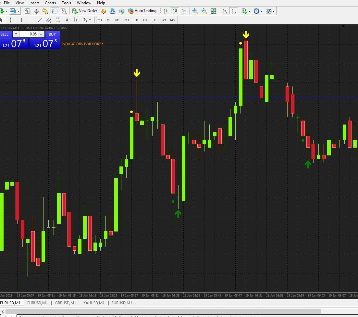Draw a Fibonacci retracement
Image resolution: width=358 pixels, height=317 pixels.
(58, 20)
